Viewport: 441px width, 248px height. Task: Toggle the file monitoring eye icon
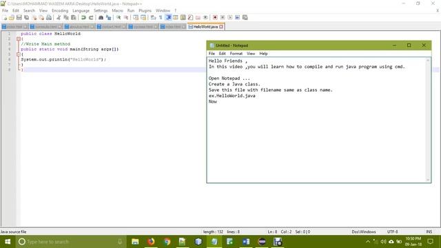point(205,17)
